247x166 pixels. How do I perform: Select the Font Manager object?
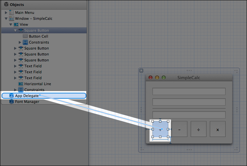click(12, 102)
